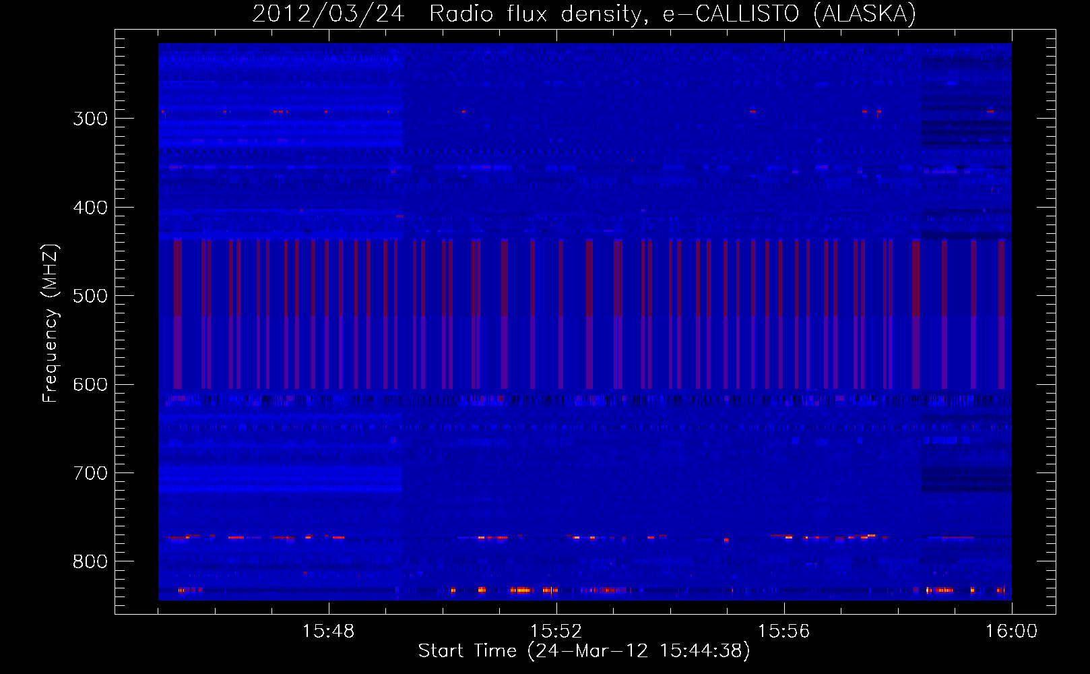Image resolution: width=1090 pixels, height=674 pixels.
Task: Click the 15:52 time tick label
Action: pos(556,632)
